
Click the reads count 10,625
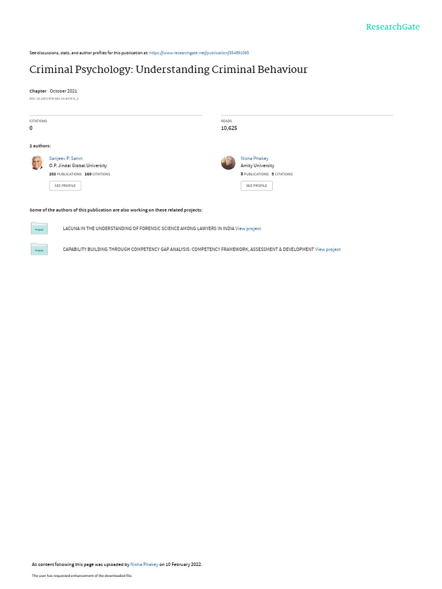229,128
